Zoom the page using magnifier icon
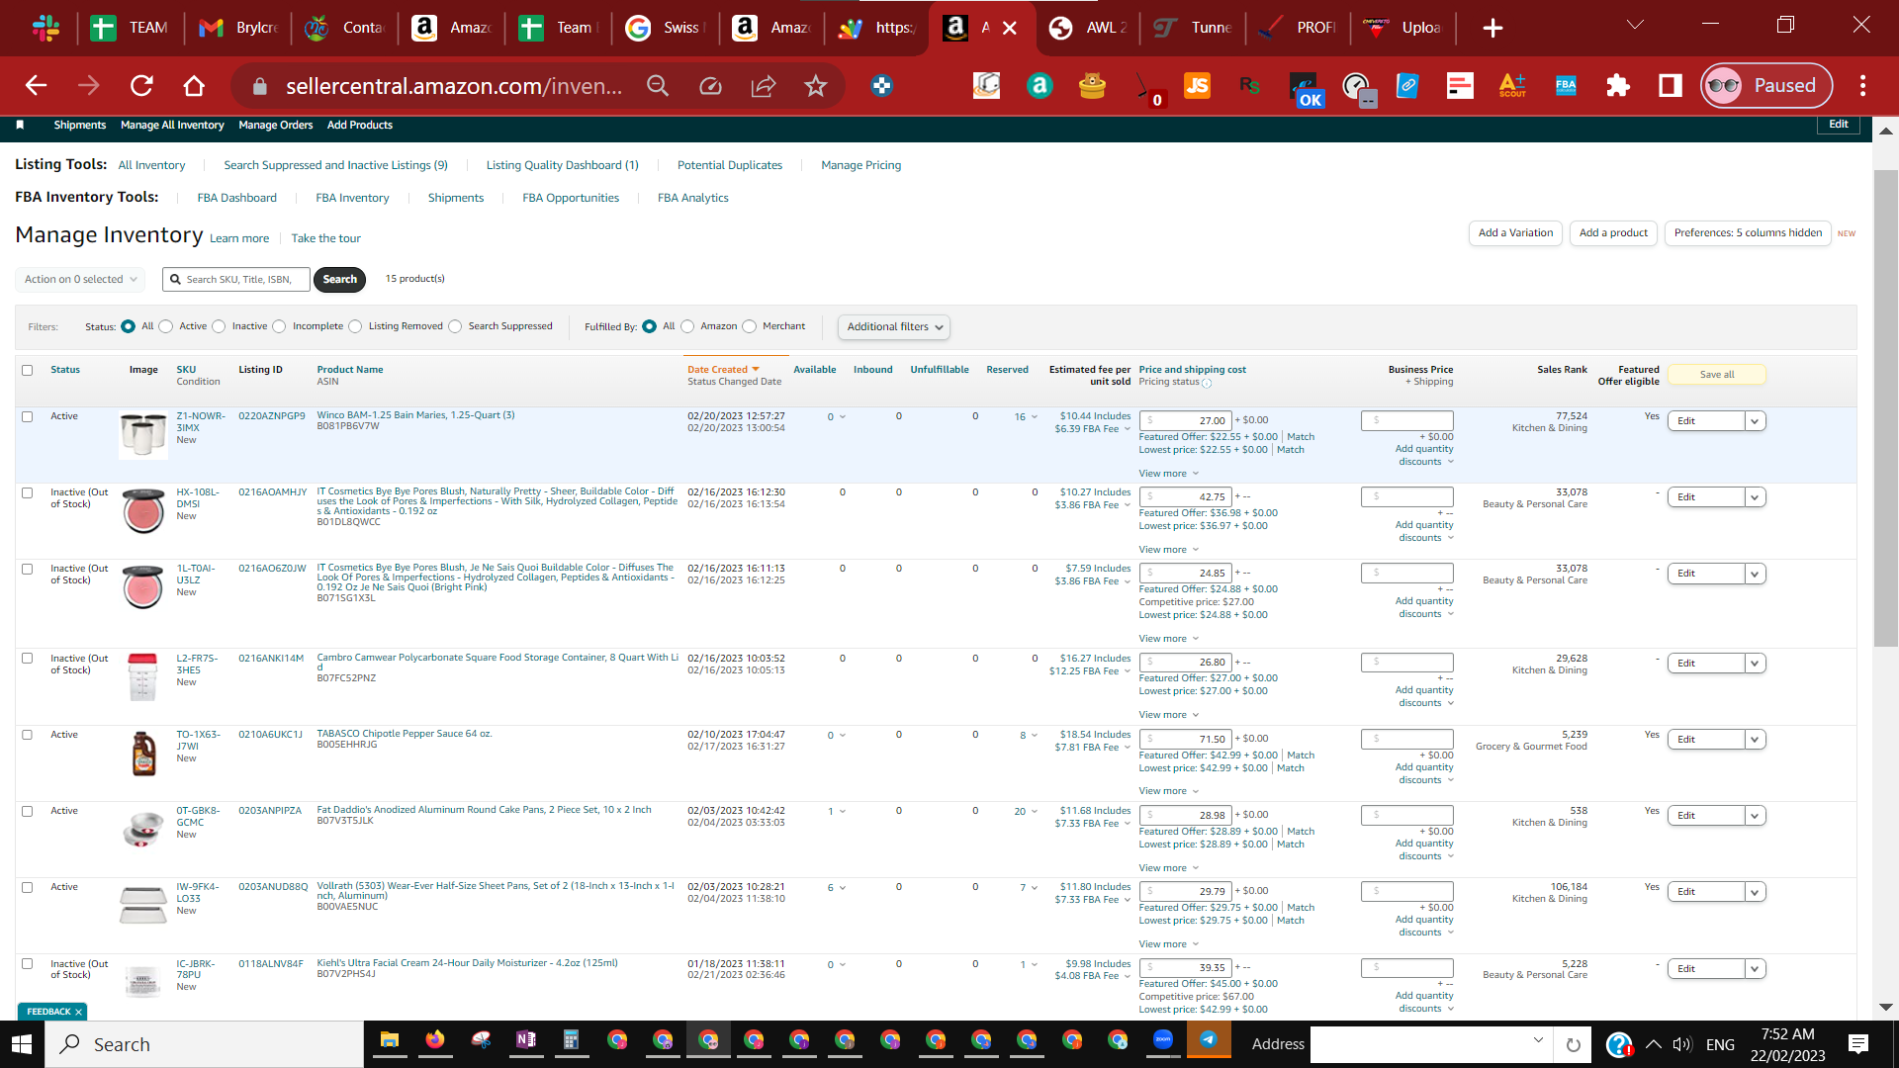1899x1068 pixels. click(x=658, y=86)
